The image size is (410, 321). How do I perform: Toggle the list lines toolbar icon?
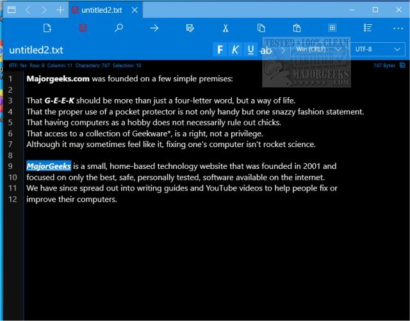coord(368,27)
